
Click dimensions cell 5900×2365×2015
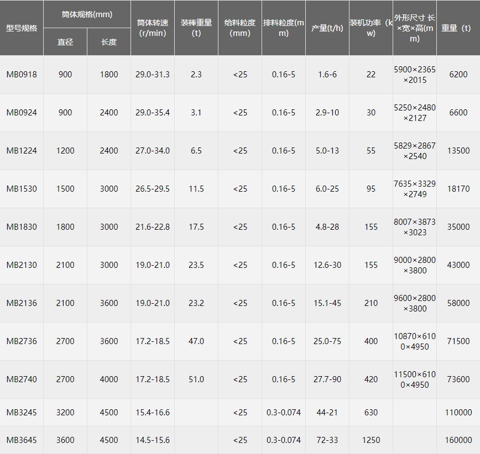point(415,75)
